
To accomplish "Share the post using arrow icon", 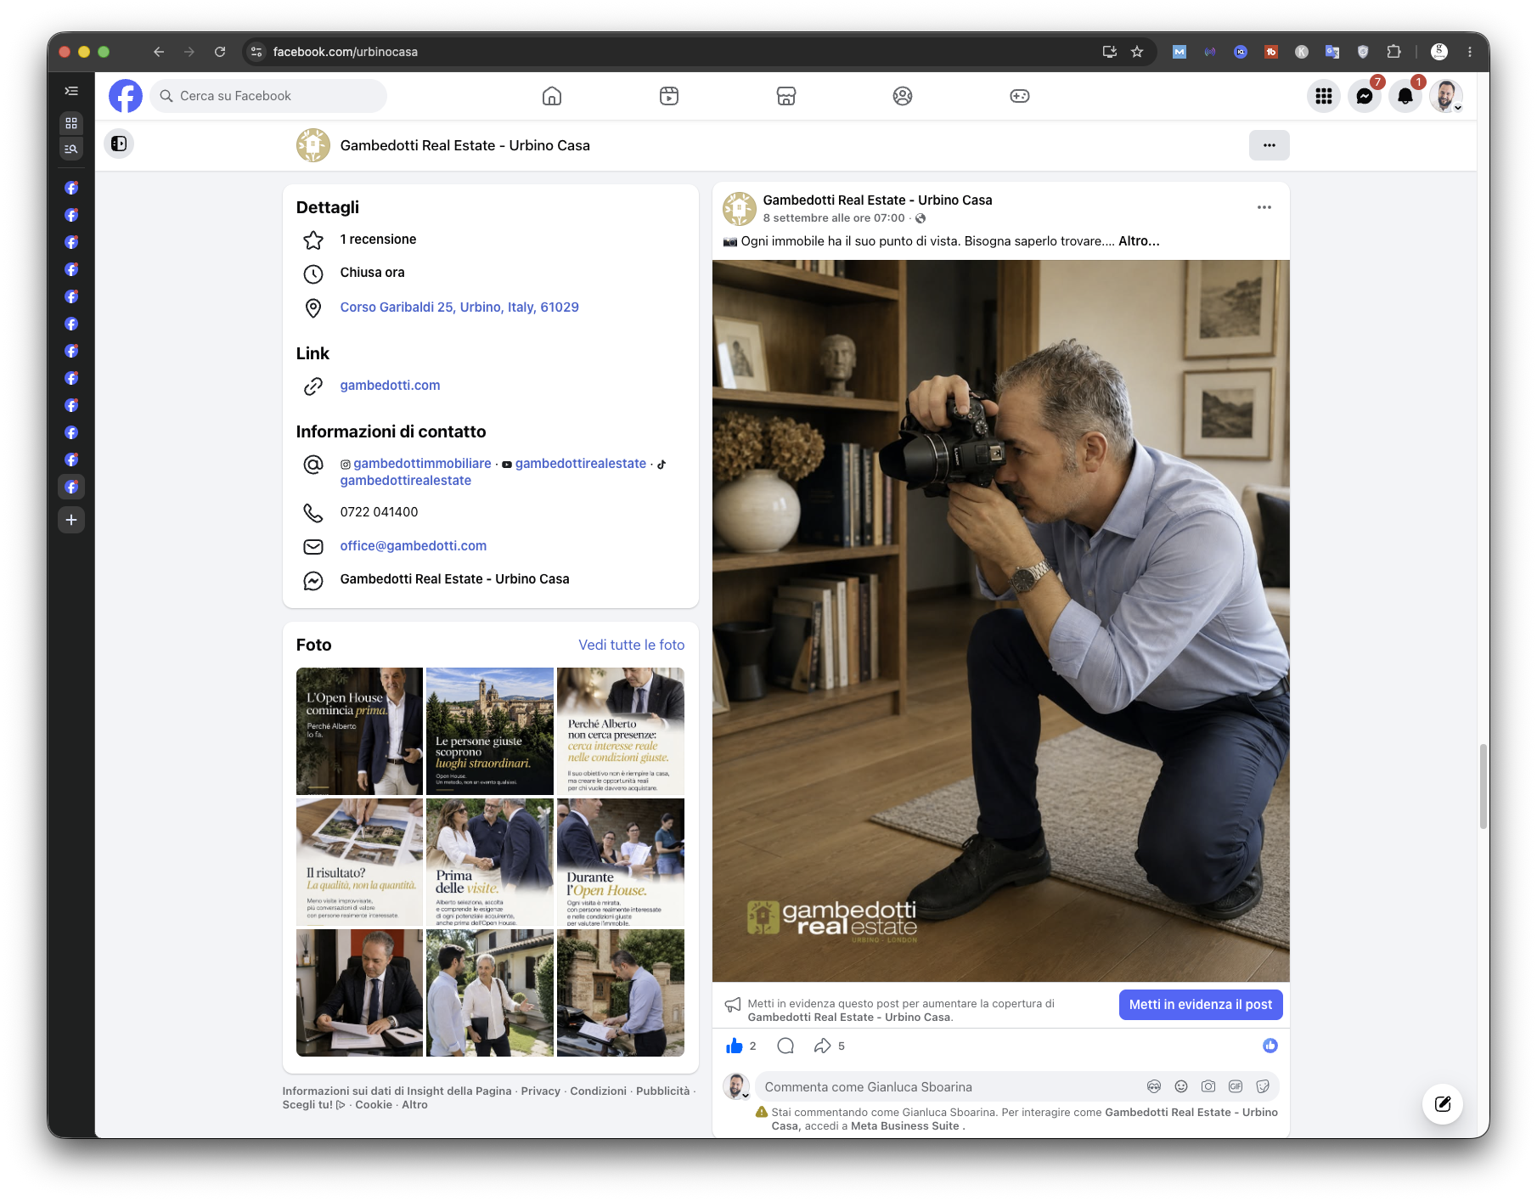I will (x=822, y=1046).
